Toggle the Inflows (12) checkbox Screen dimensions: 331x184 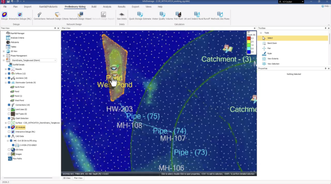click(9, 74)
